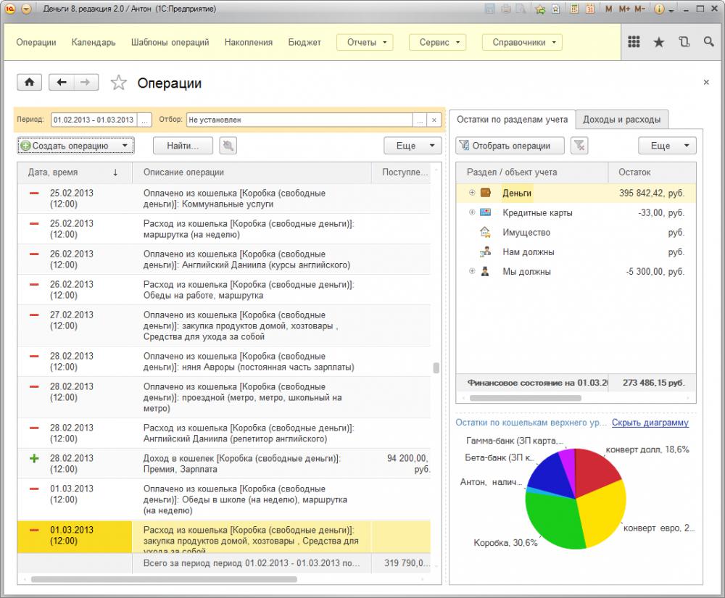The width and height of the screenshot is (725, 598).
Task: Click the yellow конверт евро pie slice
Action: tap(602, 513)
